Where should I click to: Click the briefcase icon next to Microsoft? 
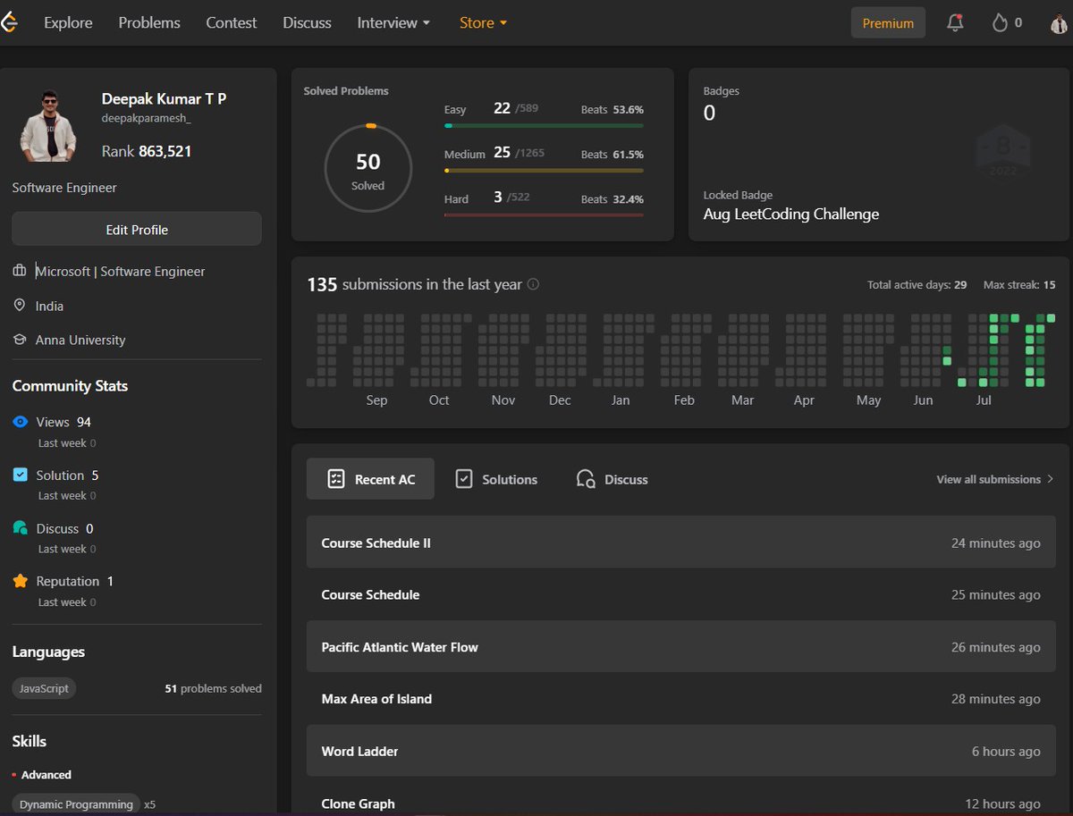(20, 271)
